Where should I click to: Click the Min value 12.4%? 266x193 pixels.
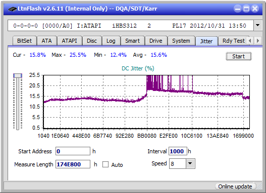pos(119,55)
